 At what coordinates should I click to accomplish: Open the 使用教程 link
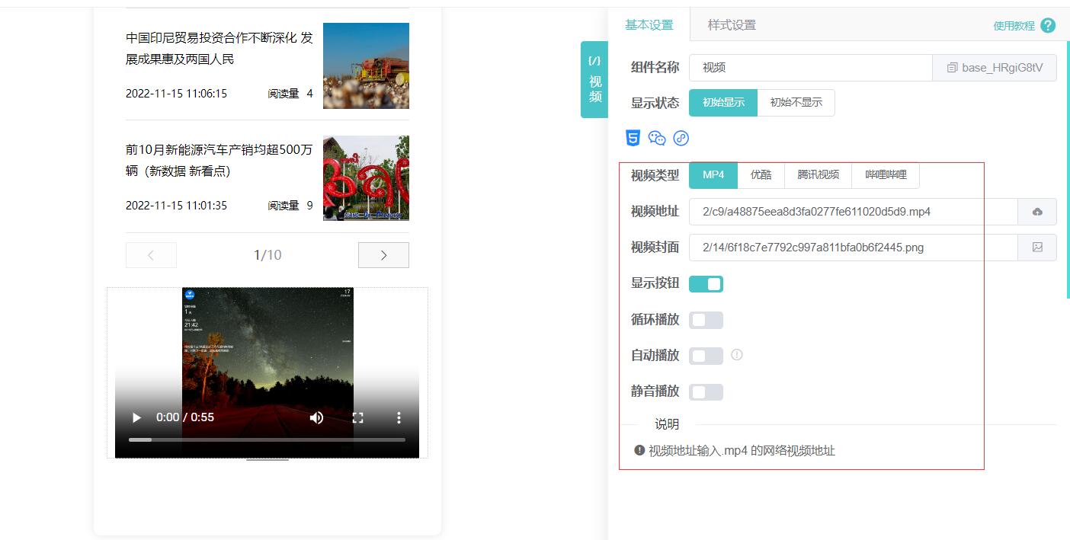[1014, 26]
